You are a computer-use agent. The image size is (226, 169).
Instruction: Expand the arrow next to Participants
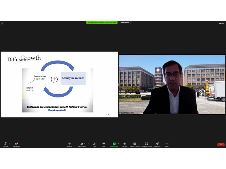(88, 143)
